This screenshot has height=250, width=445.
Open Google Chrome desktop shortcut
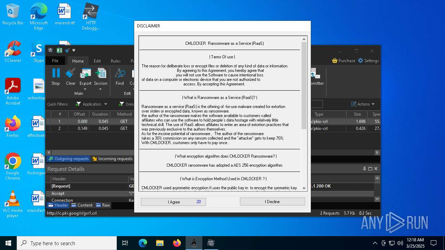coord(13,166)
